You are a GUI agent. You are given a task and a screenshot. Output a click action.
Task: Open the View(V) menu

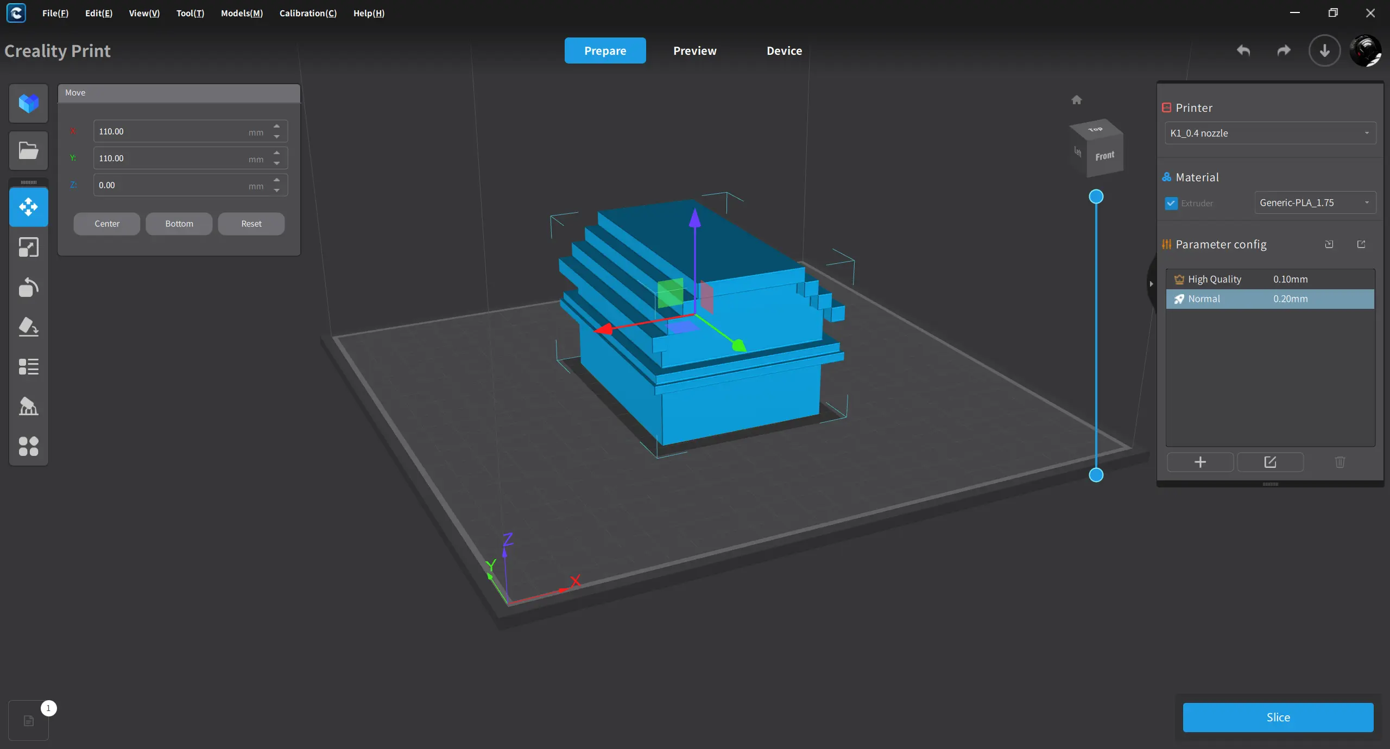click(x=144, y=13)
